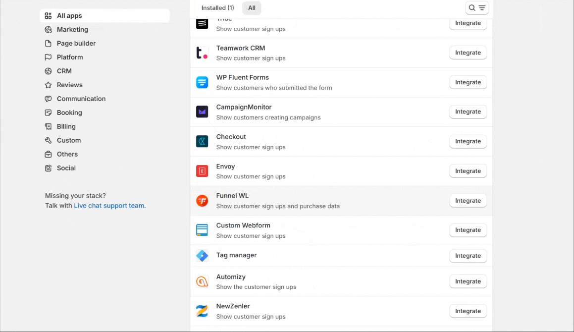Integrate the Custom Webform app

coord(468,230)
